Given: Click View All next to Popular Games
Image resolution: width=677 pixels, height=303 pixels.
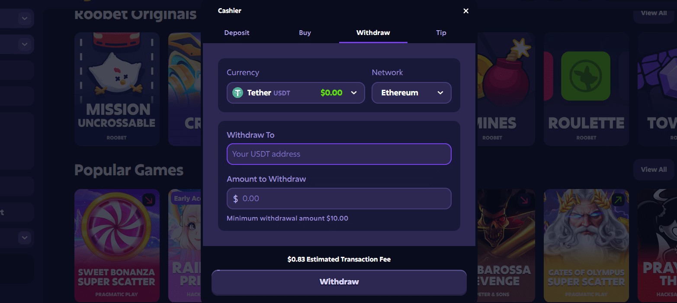Looking at the screenshot, I should pos(653,169).
